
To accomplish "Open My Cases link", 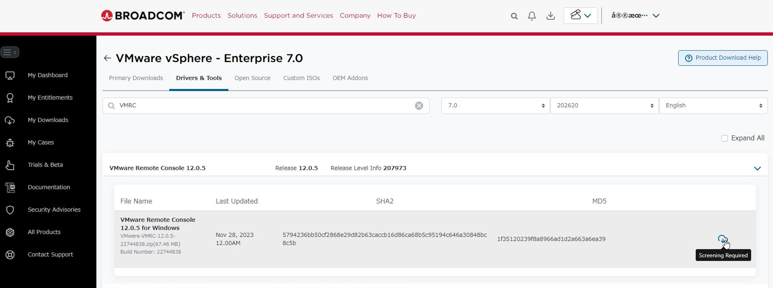I will 41,142.
